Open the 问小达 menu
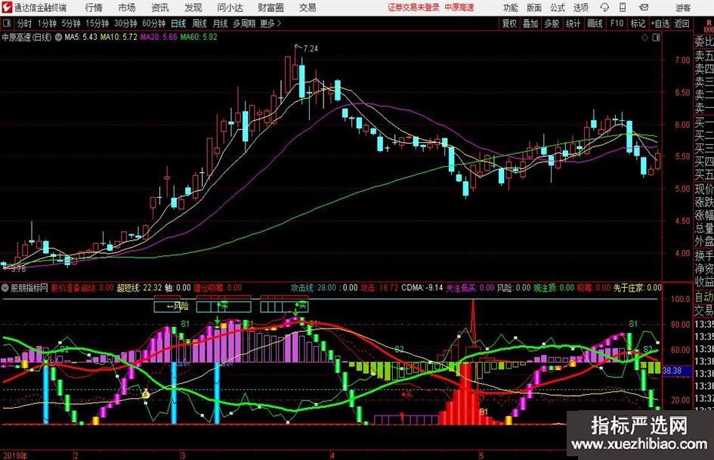The width and height of the screenshot is (714, 460). click(x=230, y=8)
